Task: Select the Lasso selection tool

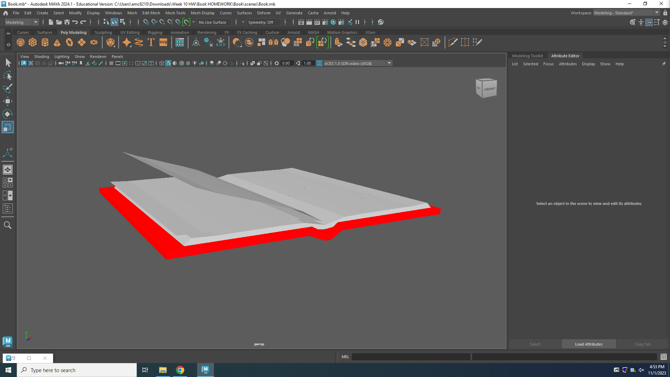Action: pos(8,76)
